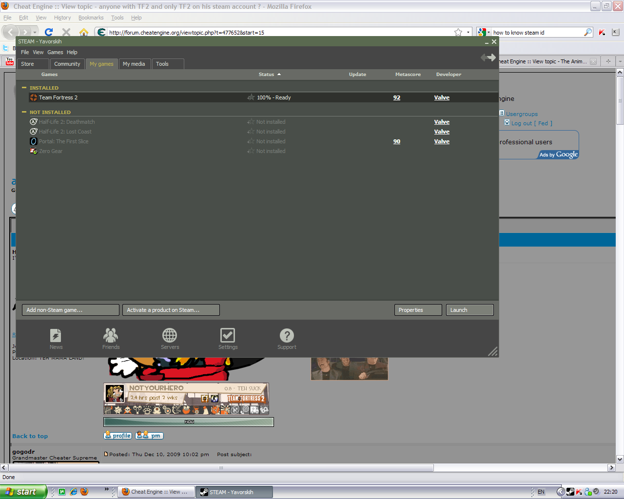Toggle favorite star for Half-Life 2: Deathmatch
Screen dimensions: 624x499
click(x=251, y=122)
